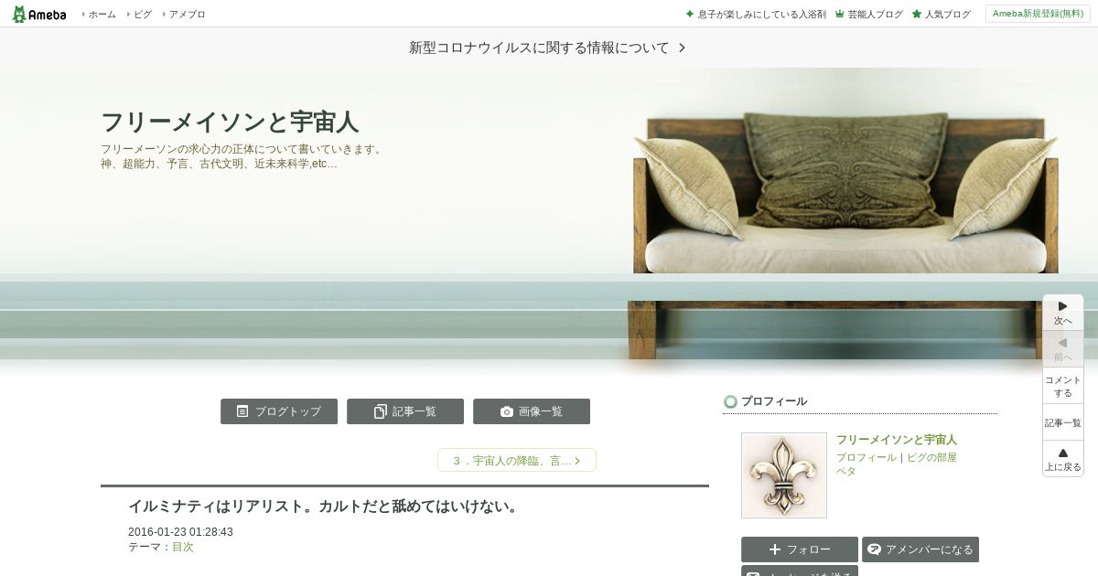
Task: Click 画像一覧 button
Action: click(532, 411)
